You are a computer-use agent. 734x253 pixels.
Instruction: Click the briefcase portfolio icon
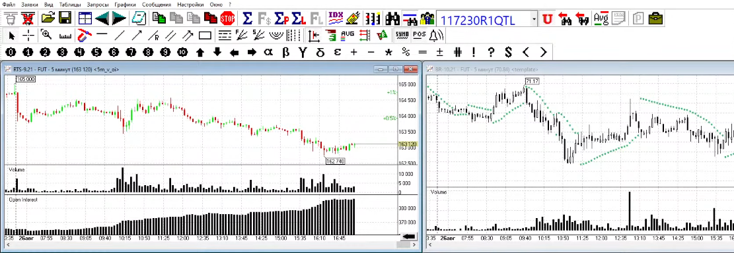[x=655, y=18]
